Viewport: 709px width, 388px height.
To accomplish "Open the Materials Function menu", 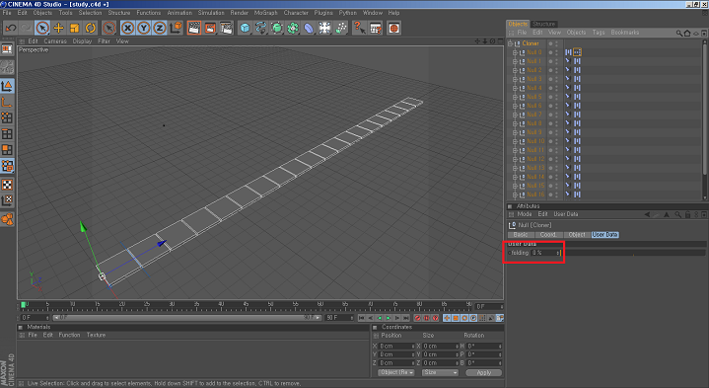I will click(x=69, y=335).
